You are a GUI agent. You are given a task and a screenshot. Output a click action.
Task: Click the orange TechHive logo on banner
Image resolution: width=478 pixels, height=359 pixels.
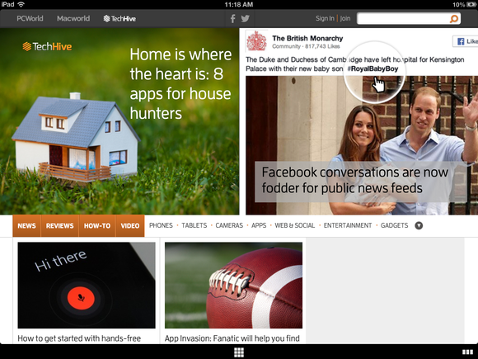(x=47, y=46)
